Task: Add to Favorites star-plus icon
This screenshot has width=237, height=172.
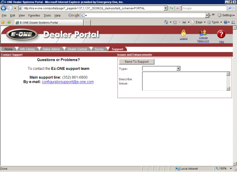Action: click(9, 22)
